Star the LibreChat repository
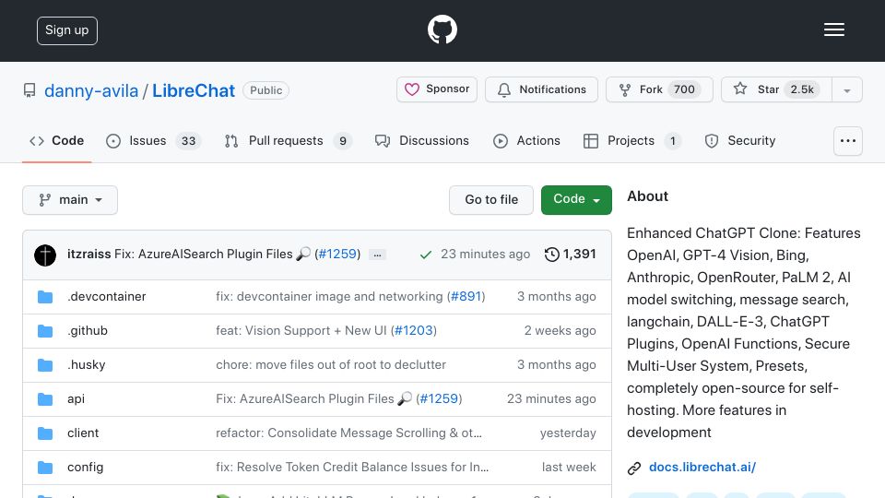 [x=776, y=89]
